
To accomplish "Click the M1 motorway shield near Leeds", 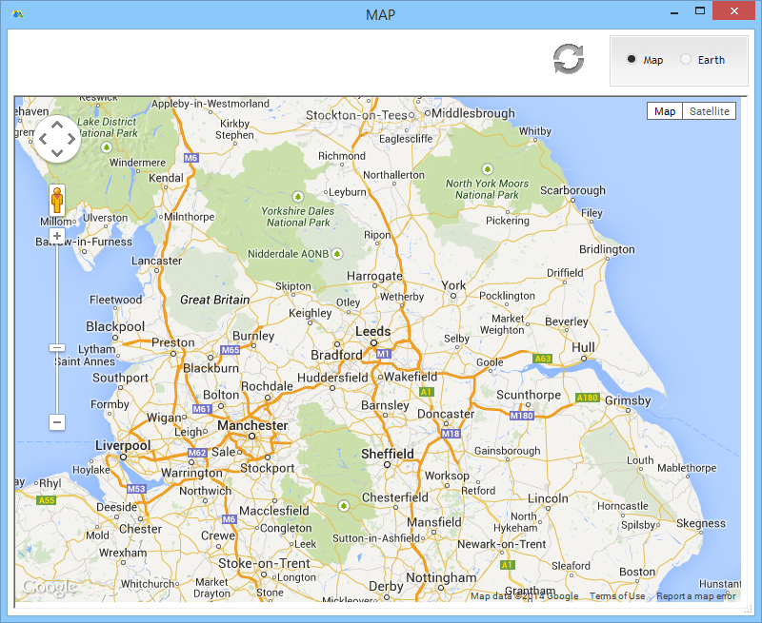I will click(x=384, y=354).
